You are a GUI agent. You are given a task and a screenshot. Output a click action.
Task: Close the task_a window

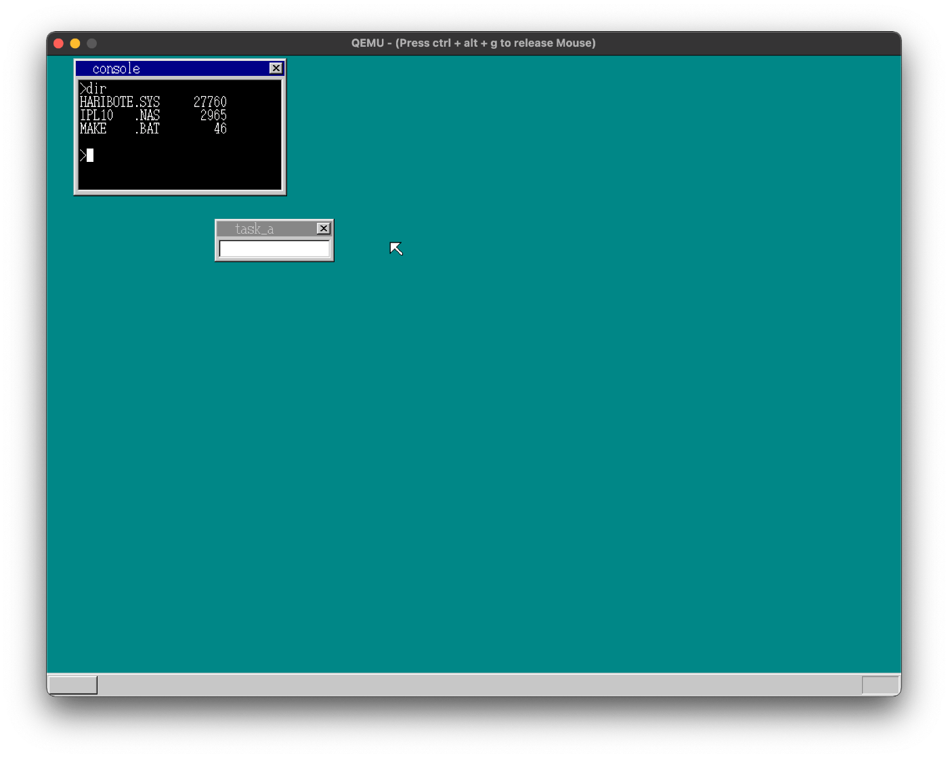point(324,229)
